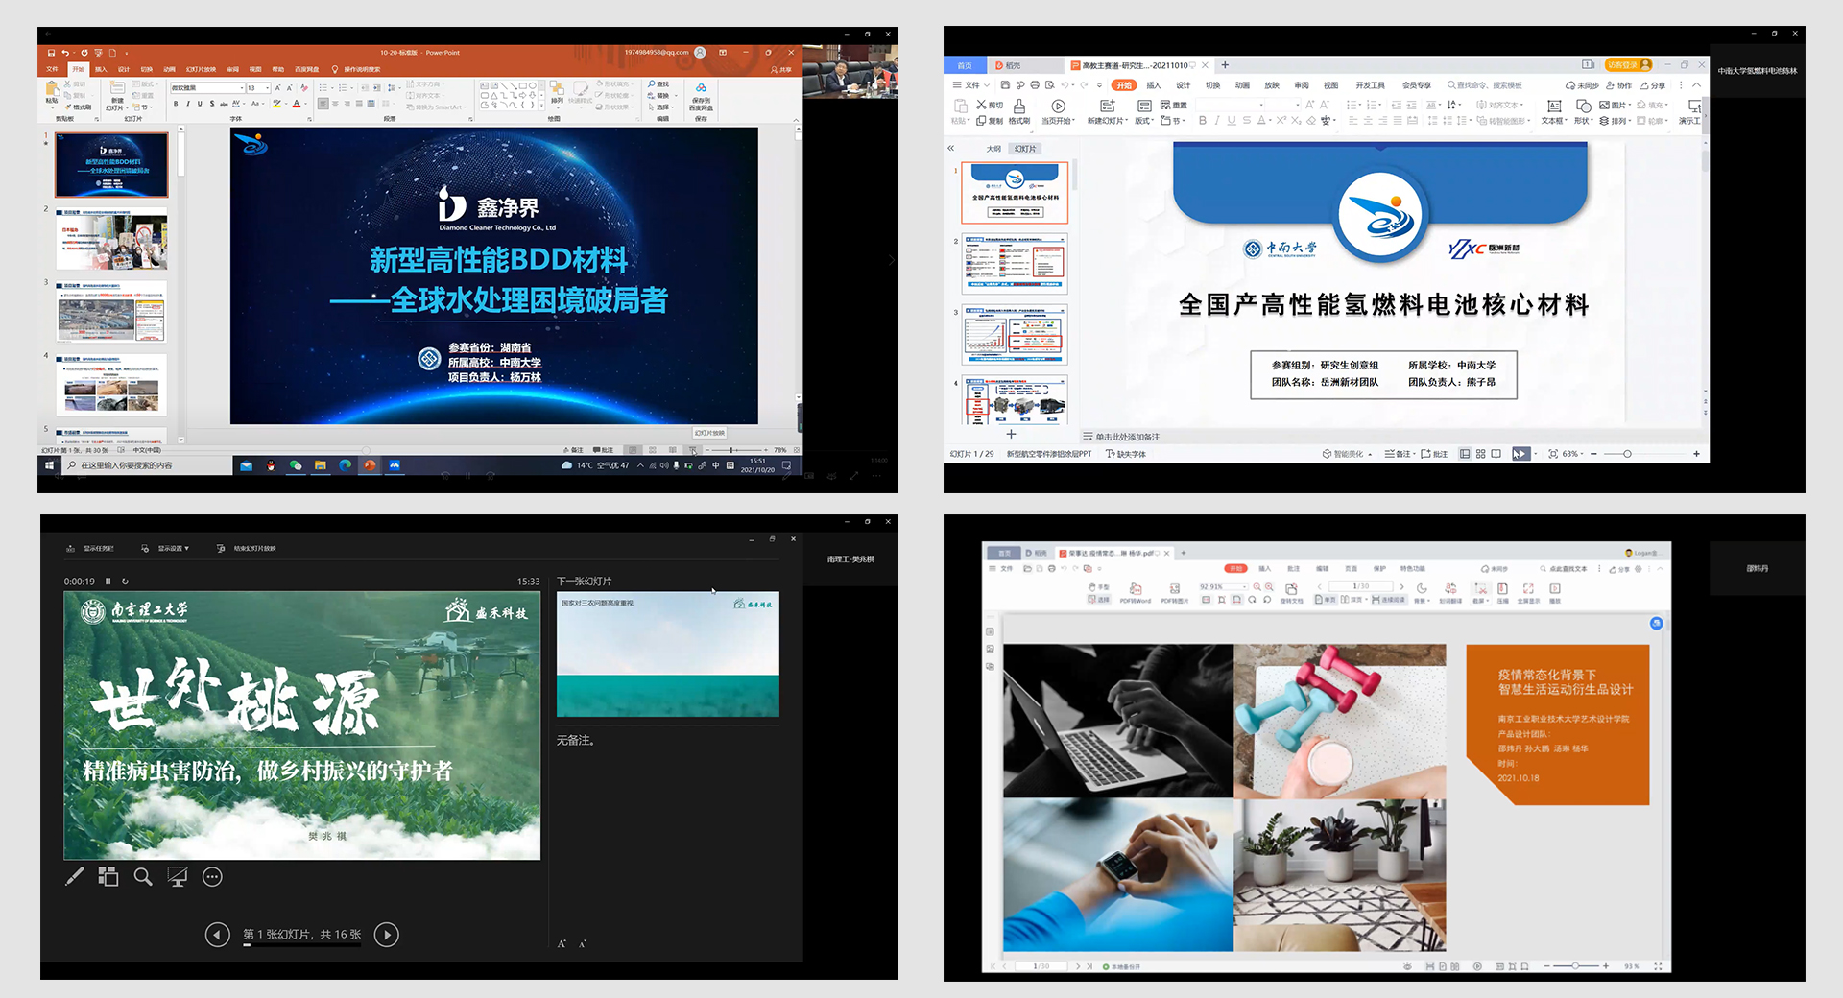Screen dimensions: 1843x998
Task: Click the WPS zoom slider handle in status bar
Action: pos(1627,454)
